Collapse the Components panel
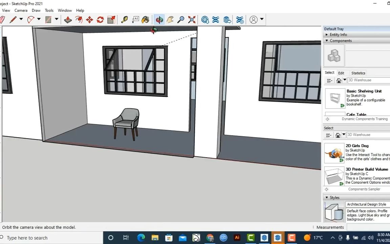The height and width of the screenshot is (244, 390). tap(326, 40)
